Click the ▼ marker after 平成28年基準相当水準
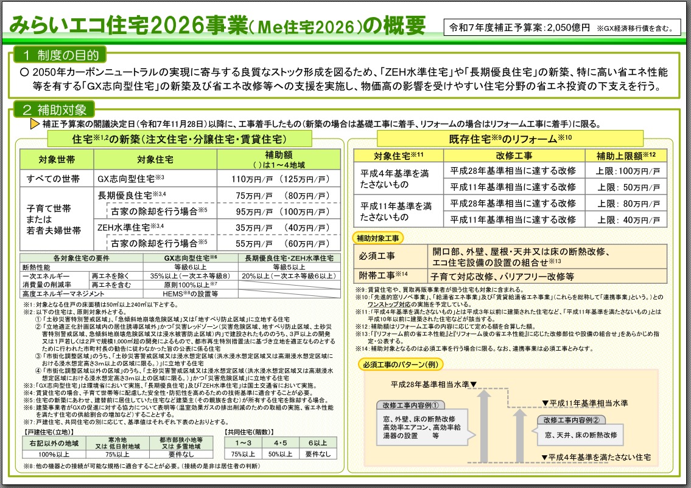691x488 pixels. click(x=474, y=385)
